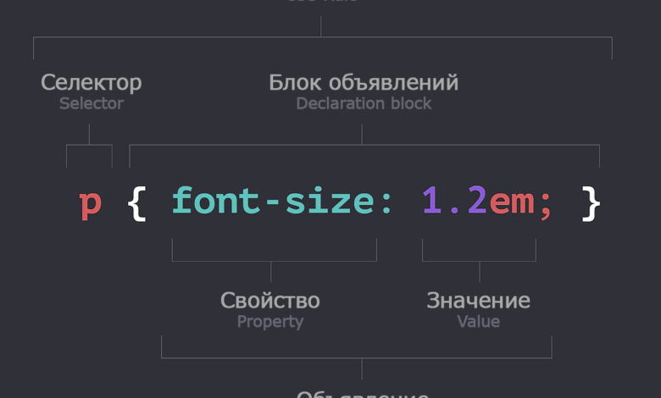Click the red p selector in the code
Viewport: 661px width, 398px height.
pos(90,204)
